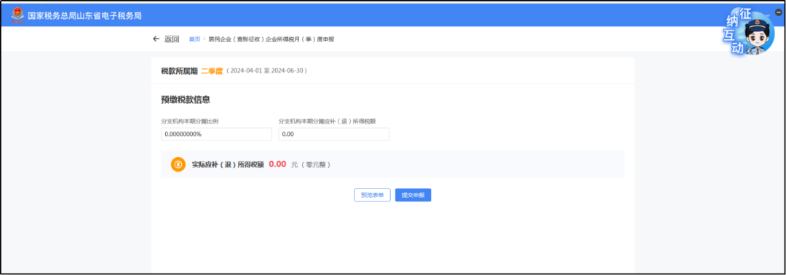Image resolution: width=786 pixels, height=275 pixels.
Task: Click the red 0.00 amount
Action: point(277,164)
